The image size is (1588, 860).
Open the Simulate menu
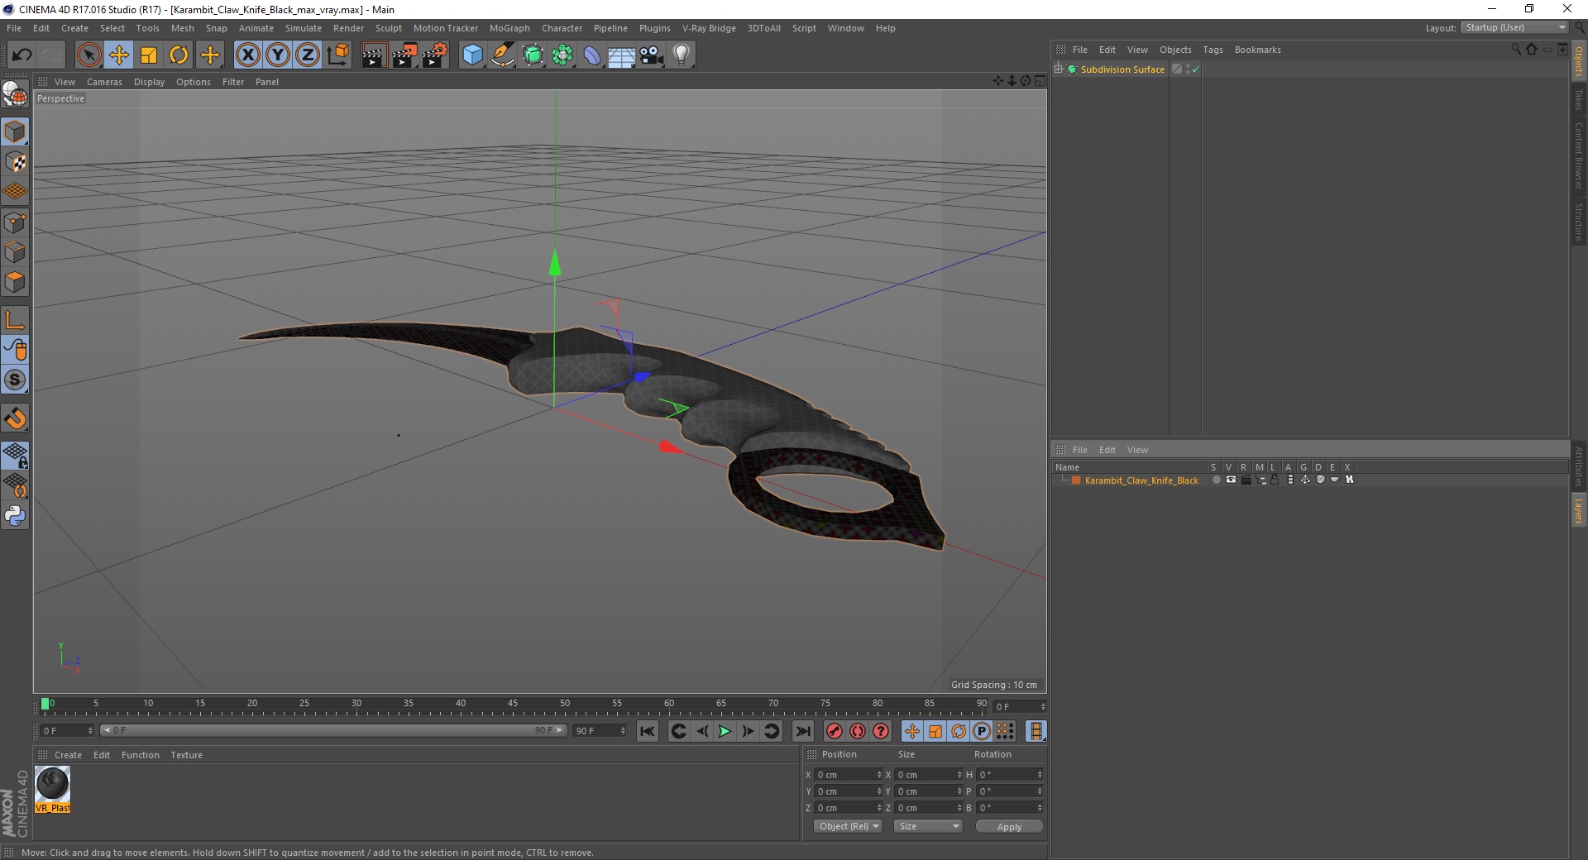pyautogui.click(x=304, y=28)
